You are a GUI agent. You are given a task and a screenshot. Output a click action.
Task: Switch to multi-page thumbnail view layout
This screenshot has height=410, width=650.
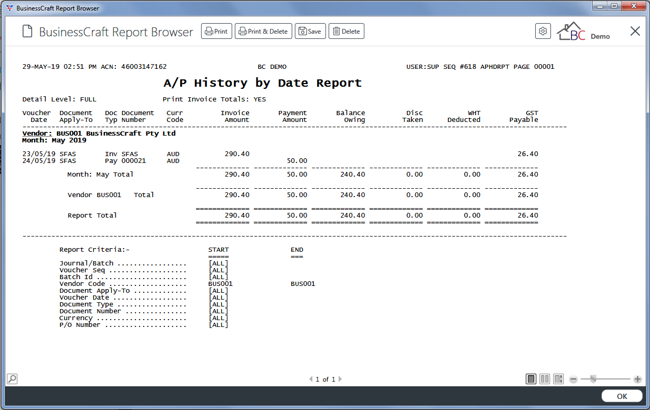[x=558, y=379]
